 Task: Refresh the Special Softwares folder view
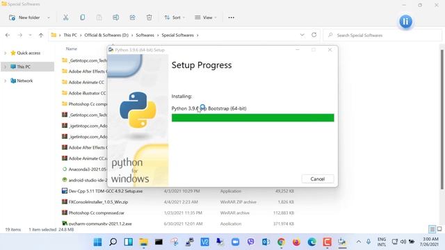pyautogui.click(x=314, y=35)
